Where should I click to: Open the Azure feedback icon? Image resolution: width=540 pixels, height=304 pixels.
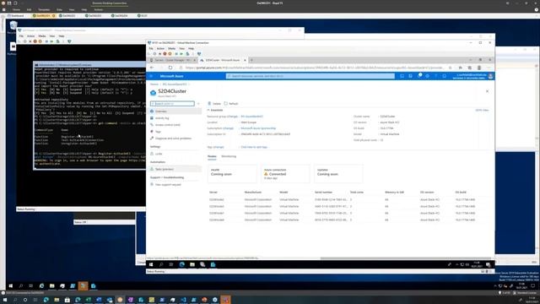point(445,76)
